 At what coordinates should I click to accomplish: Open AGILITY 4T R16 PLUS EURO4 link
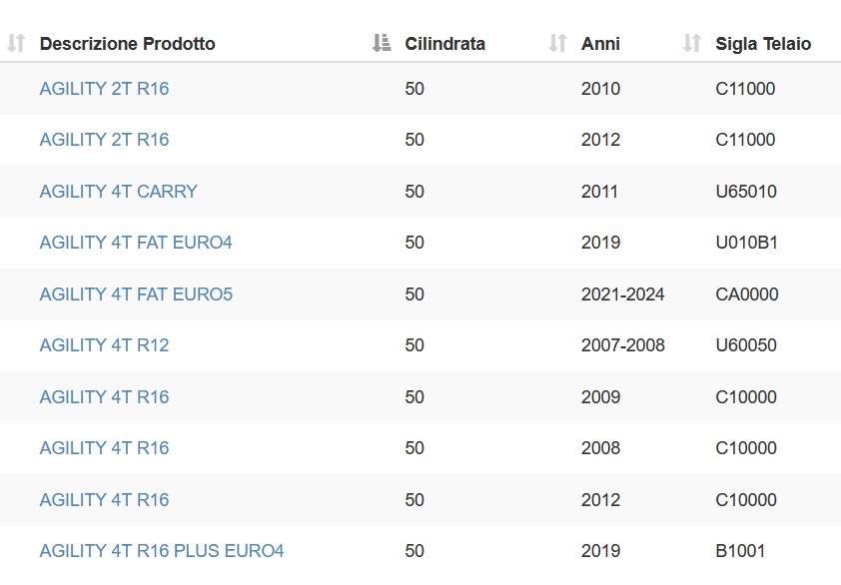click(x=162, y=551)
